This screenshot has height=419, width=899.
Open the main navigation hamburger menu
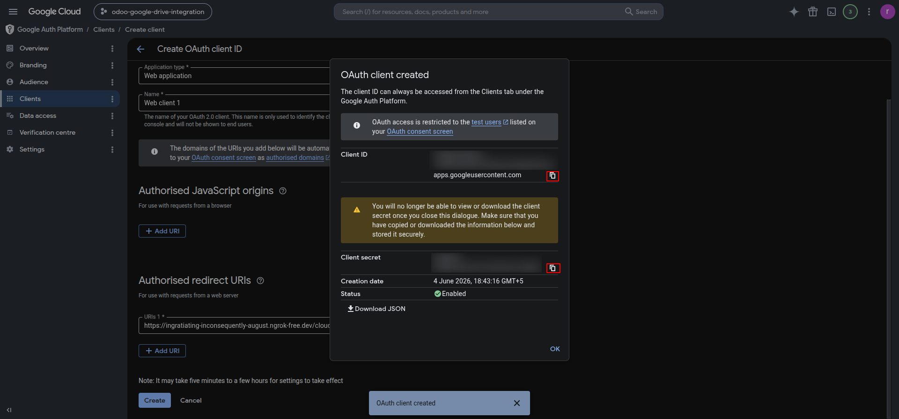tap(13, 12)
